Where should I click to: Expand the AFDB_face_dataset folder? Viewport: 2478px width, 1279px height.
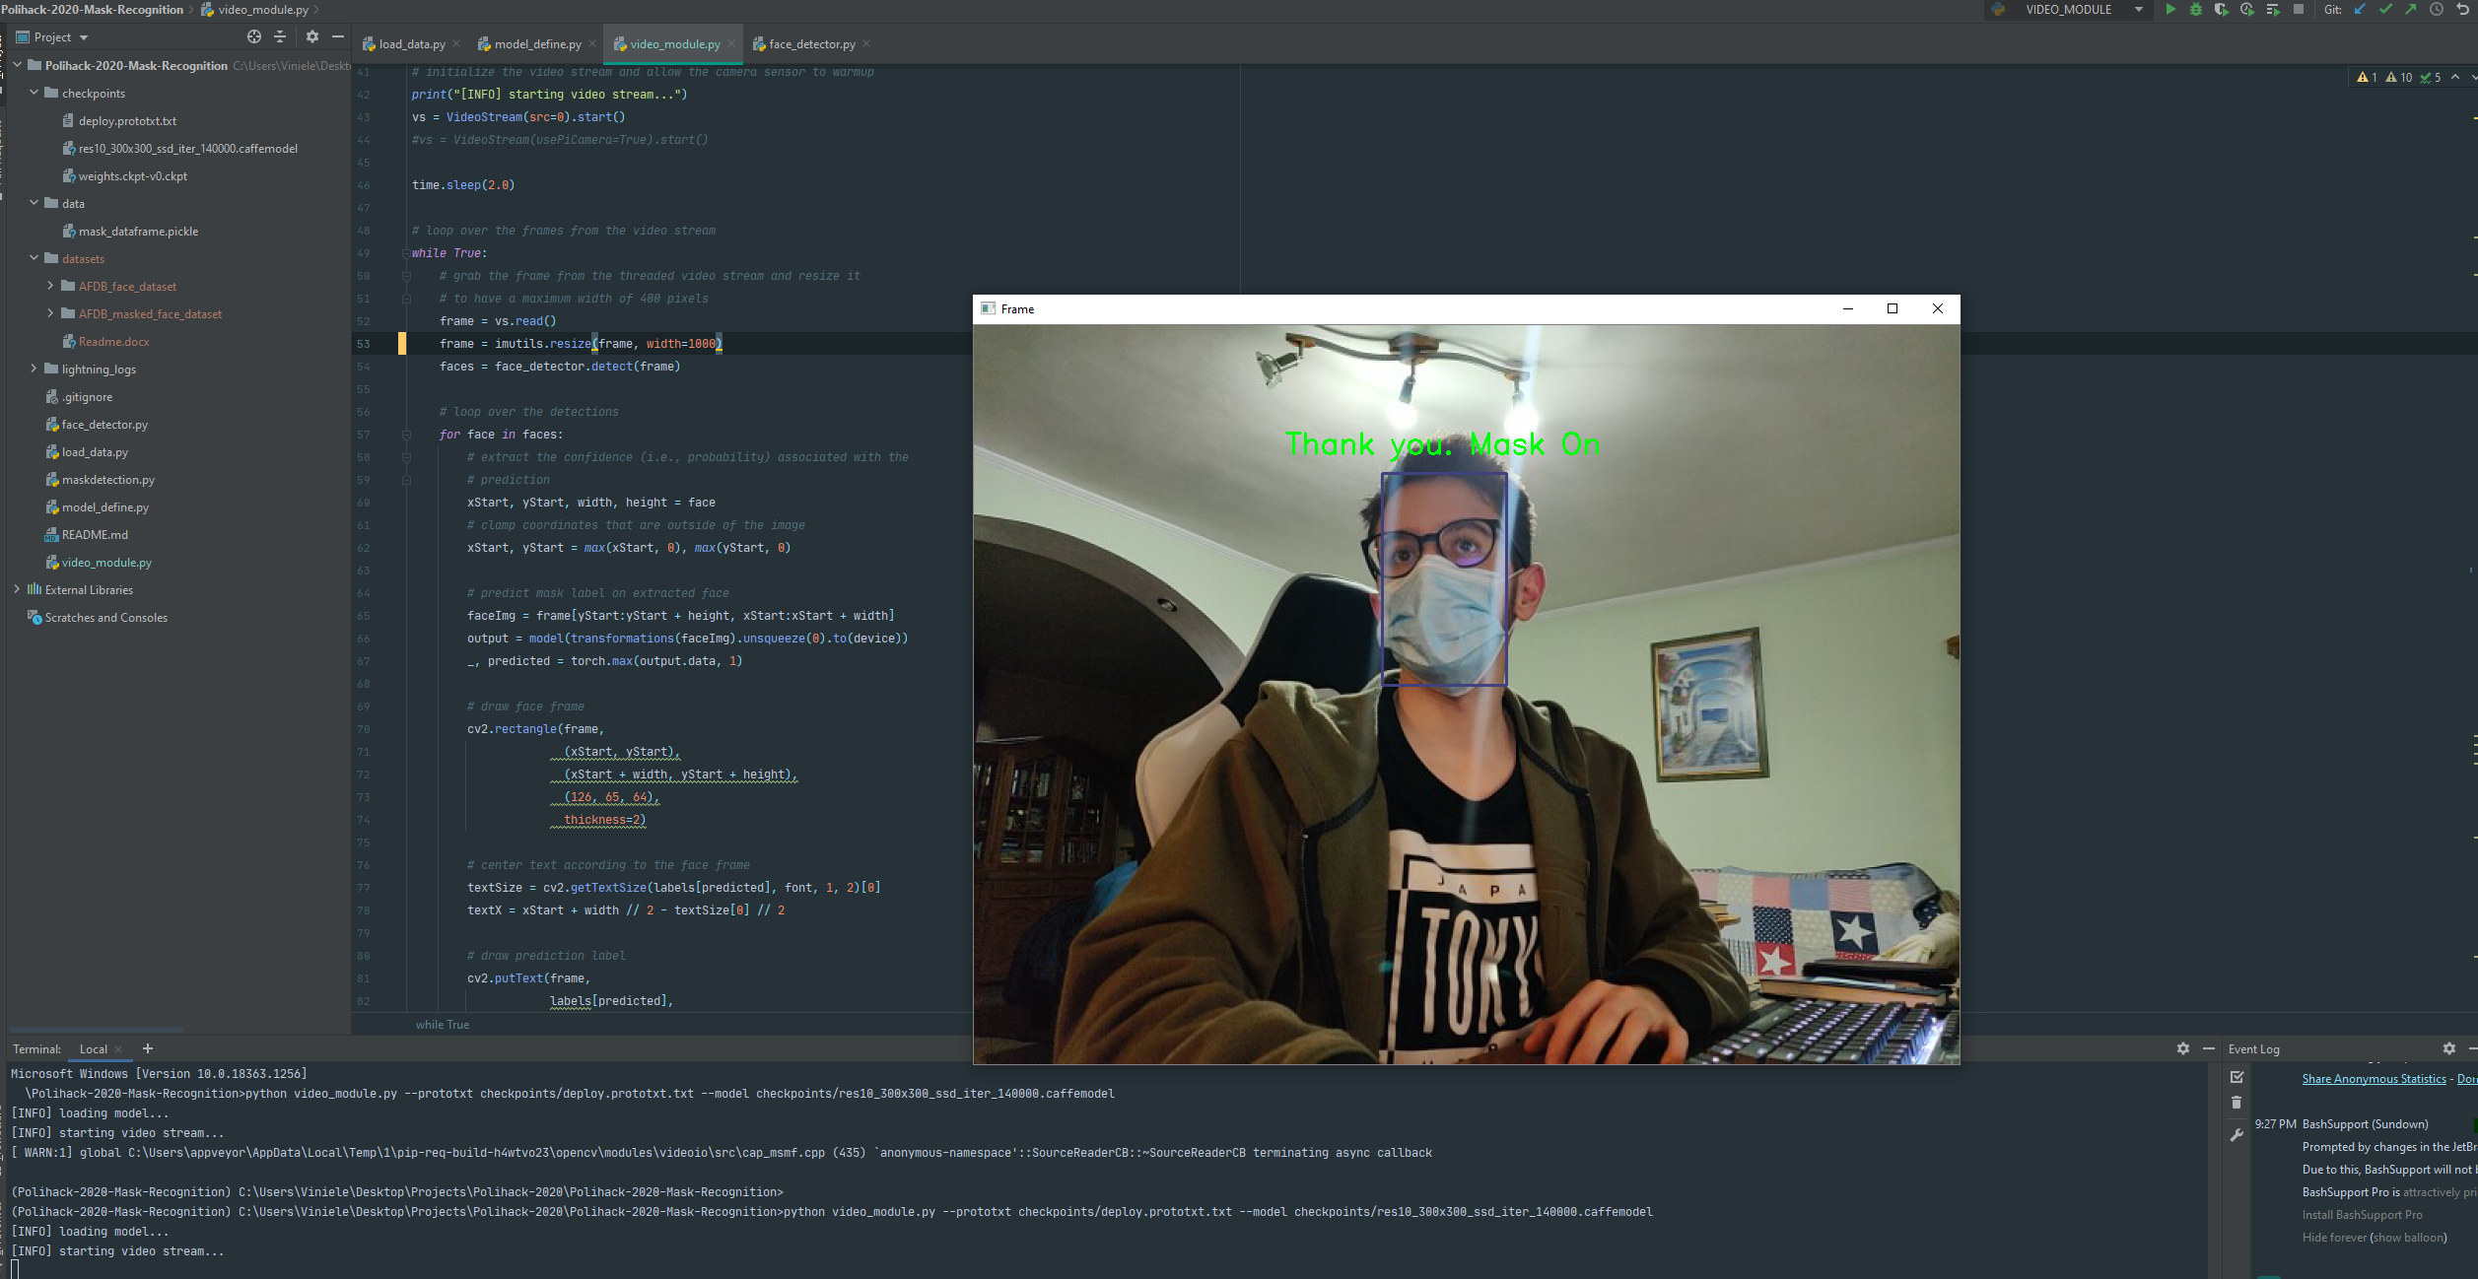[50, 286]
